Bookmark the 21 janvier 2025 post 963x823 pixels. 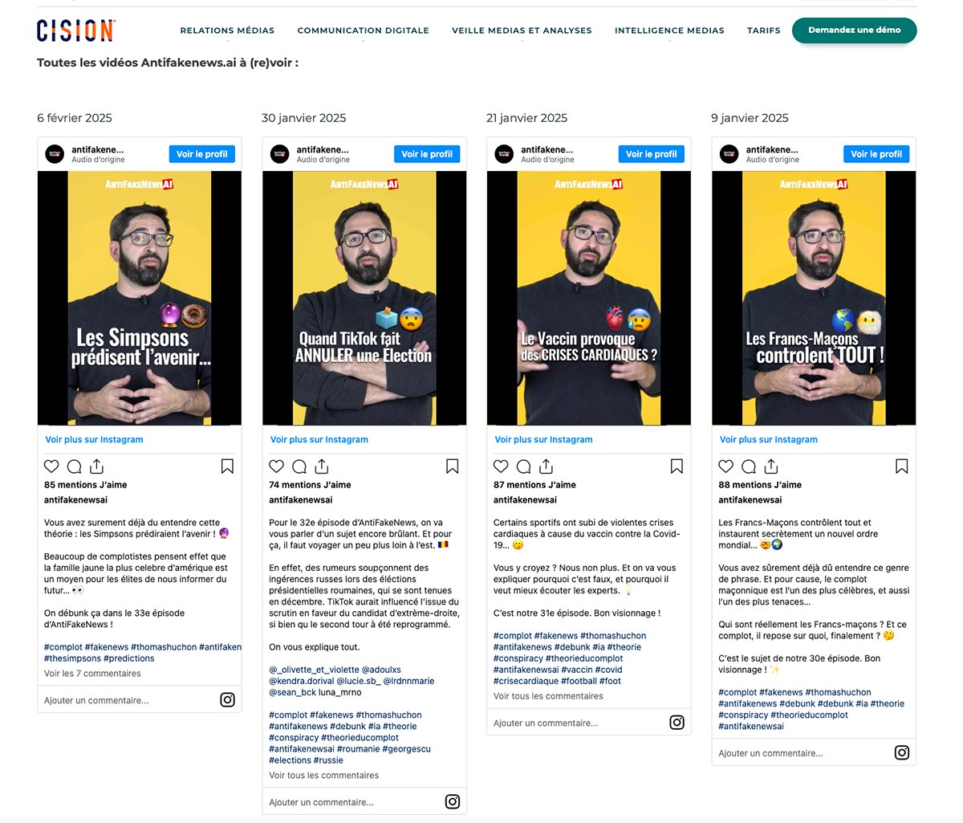tap(677, 467)
